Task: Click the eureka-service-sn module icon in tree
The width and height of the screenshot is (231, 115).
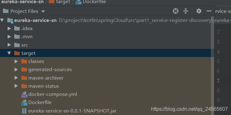Action: [x=10, y=21]
